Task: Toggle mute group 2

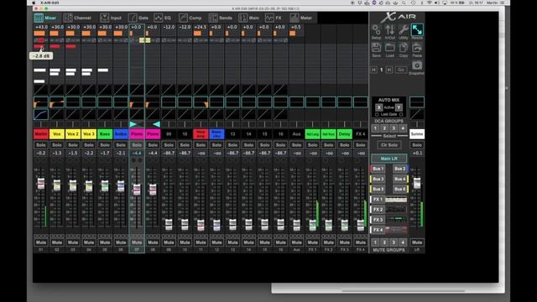Action: pyautogui.click(x=384, y=242)
